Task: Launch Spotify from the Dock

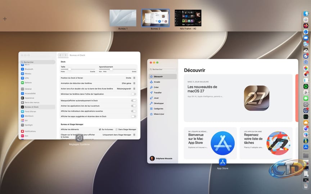Action: [x=306, y=86]
